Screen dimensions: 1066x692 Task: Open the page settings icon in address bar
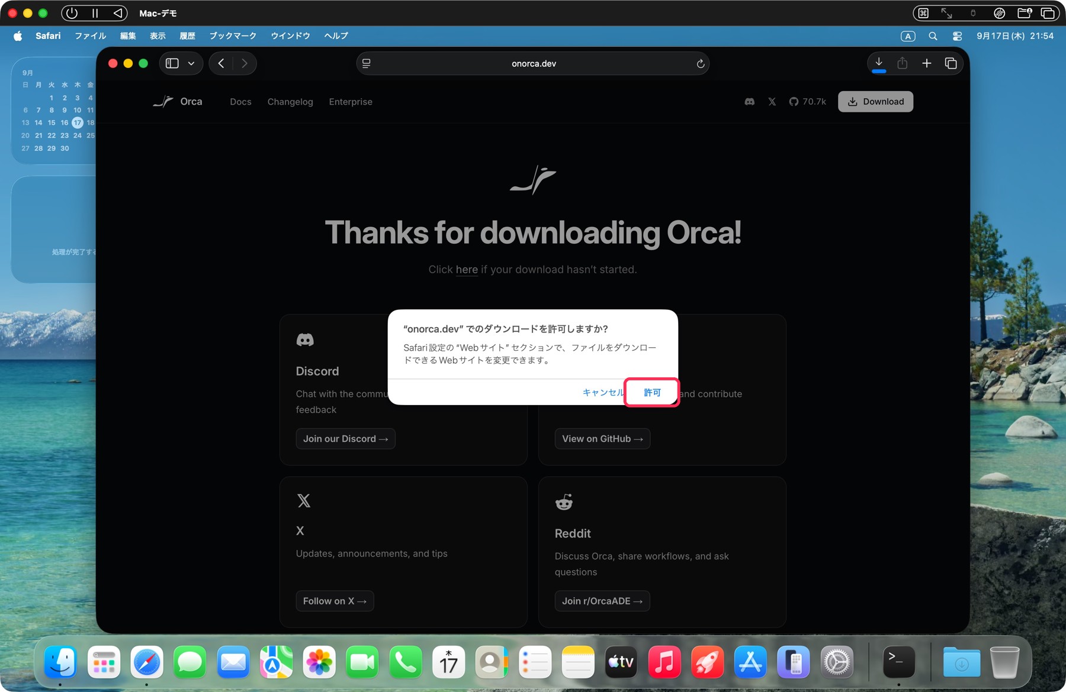[367, 64]
